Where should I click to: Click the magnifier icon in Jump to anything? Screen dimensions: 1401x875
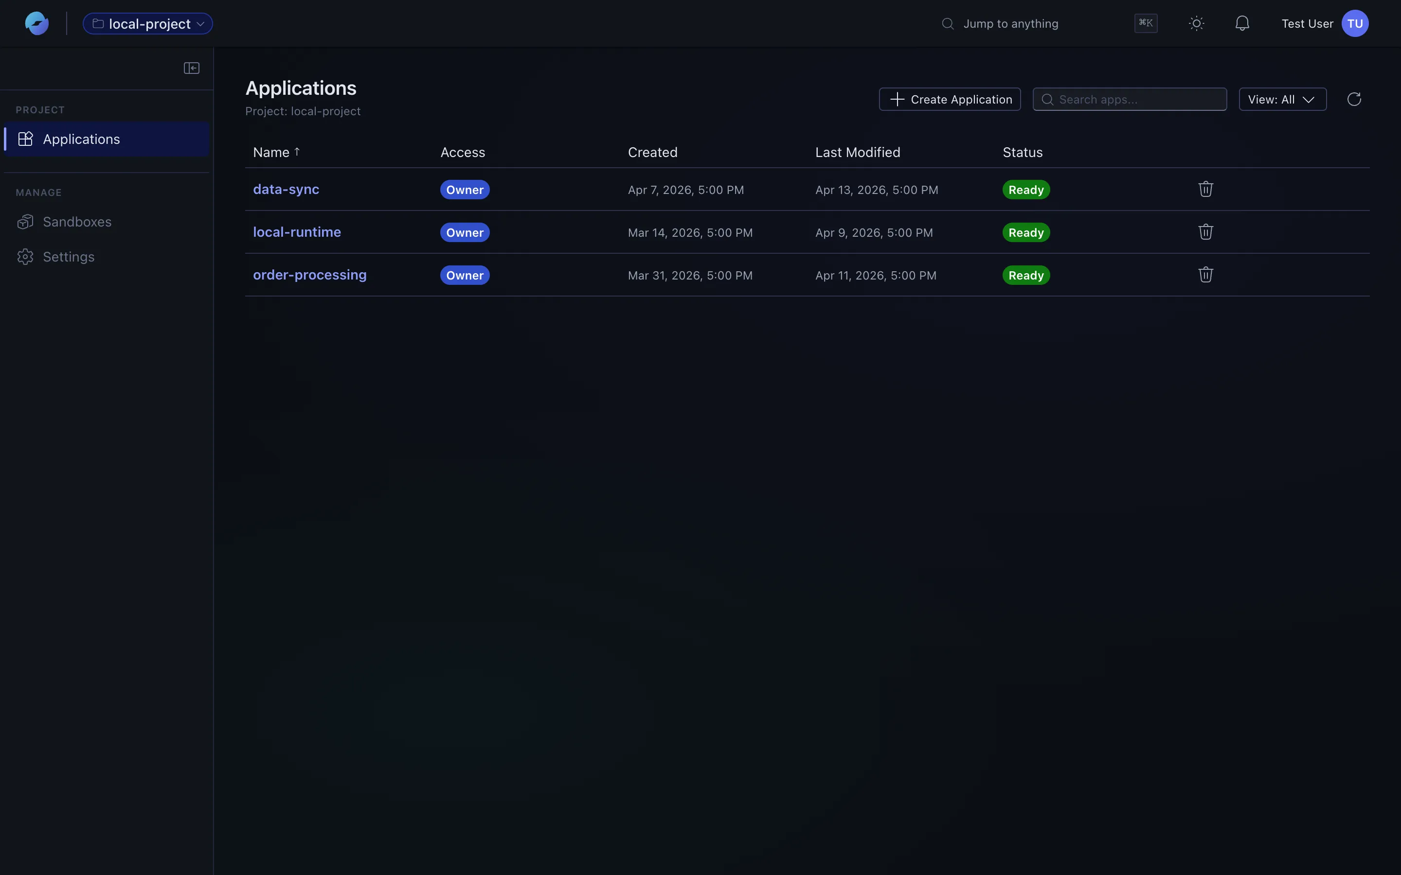pos(948,24)
